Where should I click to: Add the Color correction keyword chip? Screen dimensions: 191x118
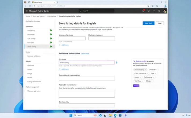coord(141,73)
